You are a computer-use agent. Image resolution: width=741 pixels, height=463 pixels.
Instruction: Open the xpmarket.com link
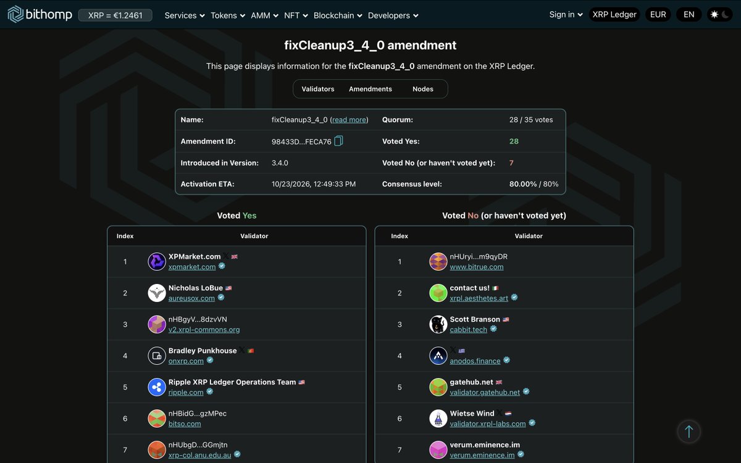point(192,267)
